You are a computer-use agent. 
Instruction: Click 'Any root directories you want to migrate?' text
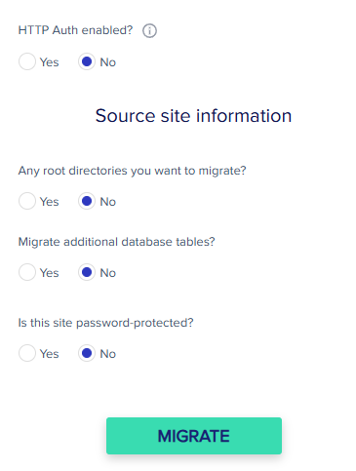tap(132, 171)
